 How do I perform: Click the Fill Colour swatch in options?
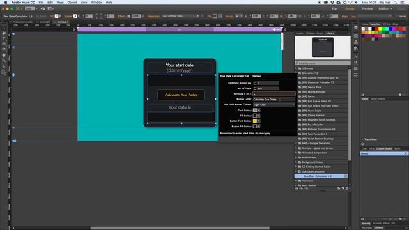pos(255,116)
